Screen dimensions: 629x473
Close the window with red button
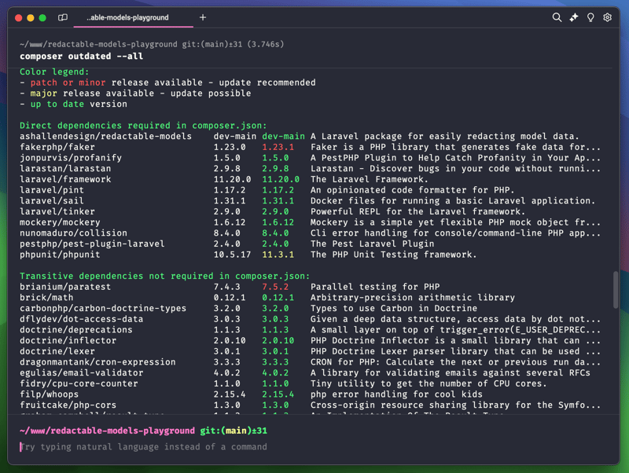point(18,17)
